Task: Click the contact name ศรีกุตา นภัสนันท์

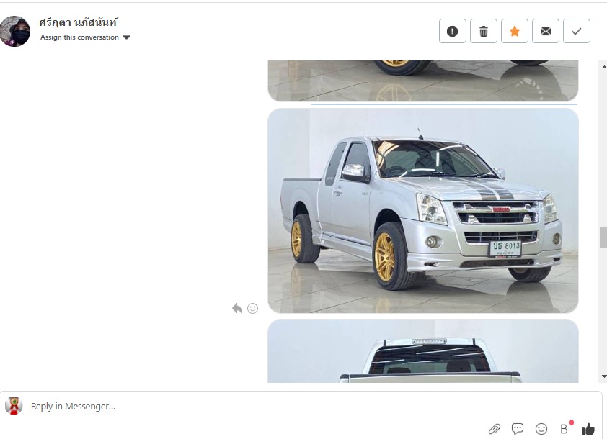Action: pyautogui.click(x=78, y=22)
